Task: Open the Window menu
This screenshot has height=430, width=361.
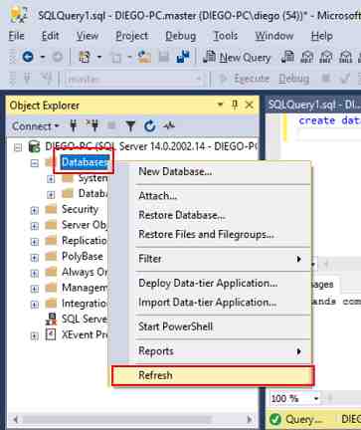Action: (x=274, y=36)
